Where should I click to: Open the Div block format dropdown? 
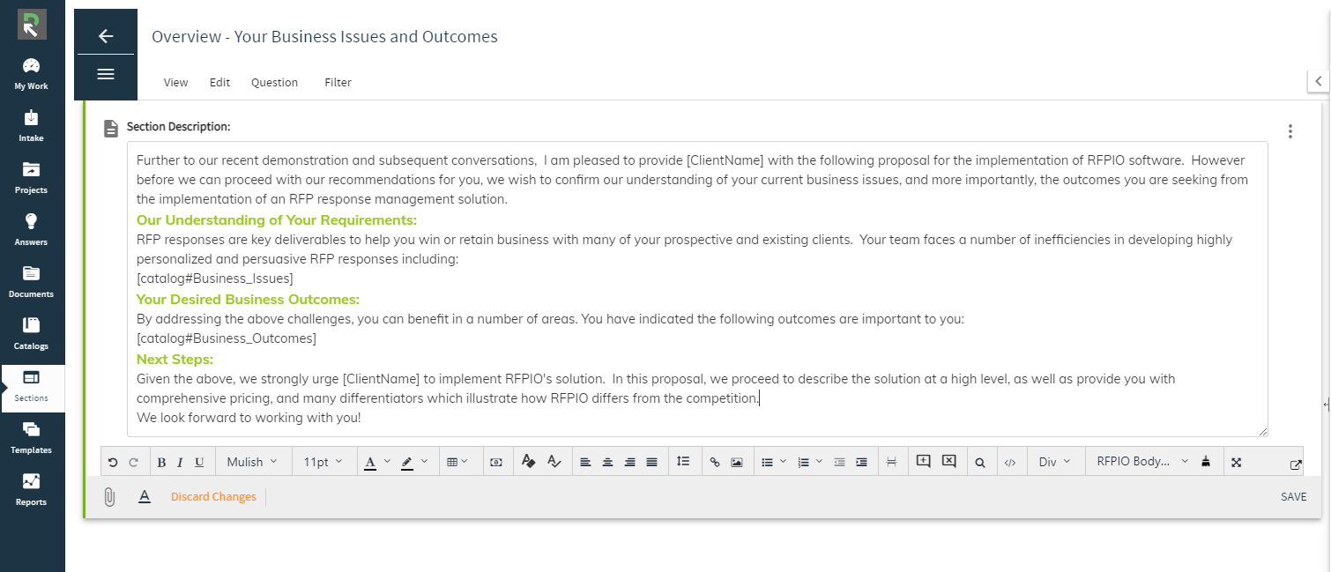(1055, 462)
